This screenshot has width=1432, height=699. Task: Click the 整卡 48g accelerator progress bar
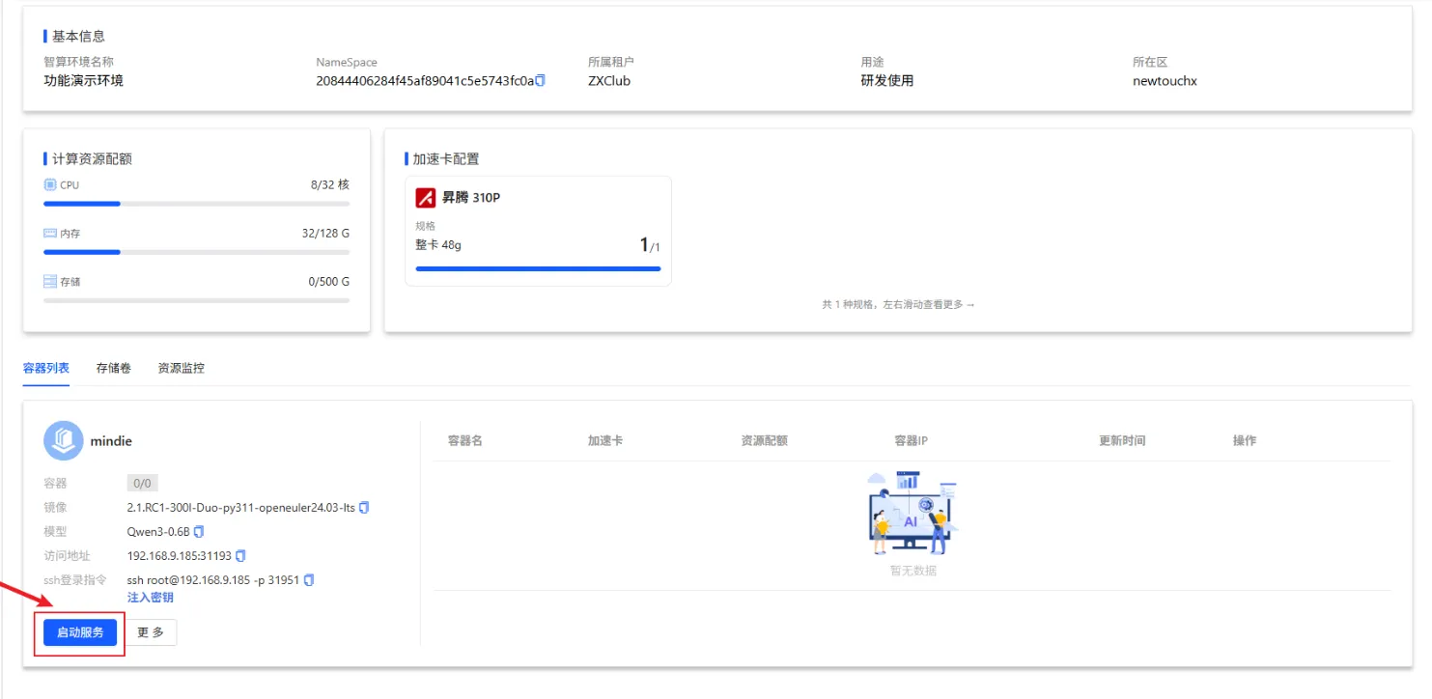(x=538, y=268)
